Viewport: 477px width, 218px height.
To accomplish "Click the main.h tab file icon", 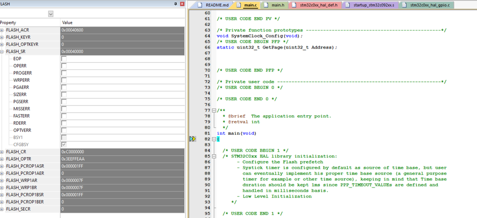I will [266, 5].
